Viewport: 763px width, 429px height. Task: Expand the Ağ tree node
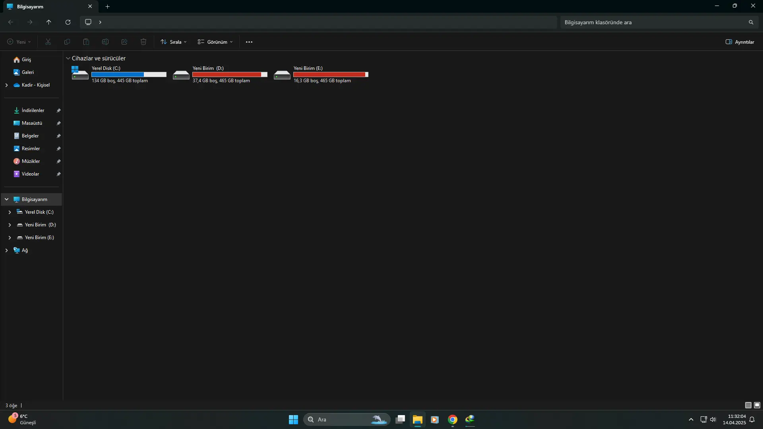click(6, 250)
